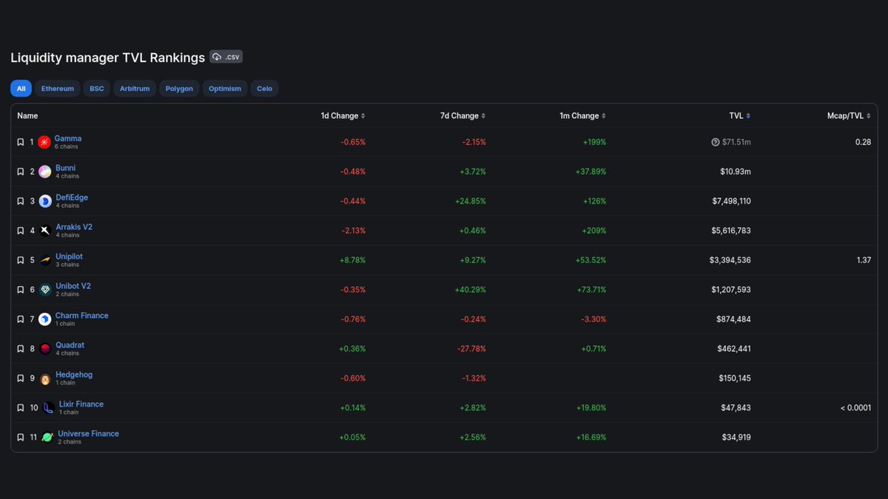Screen dimensions: 888x499
Task: Click Unipilot's +8.78% 1d change
Action: 352,260
